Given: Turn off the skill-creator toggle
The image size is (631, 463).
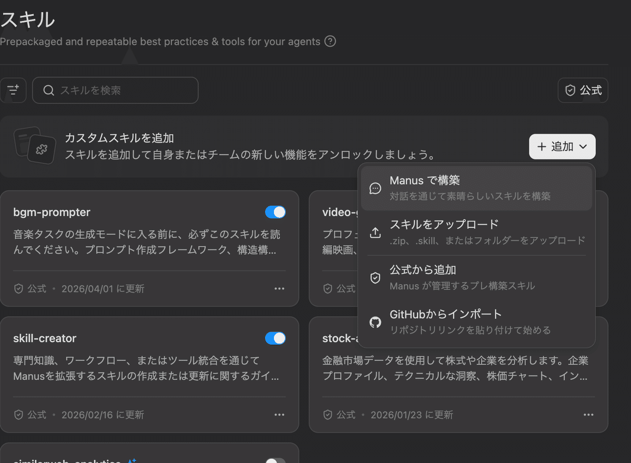Looking at the screenshot, I should tap(276, 338).
